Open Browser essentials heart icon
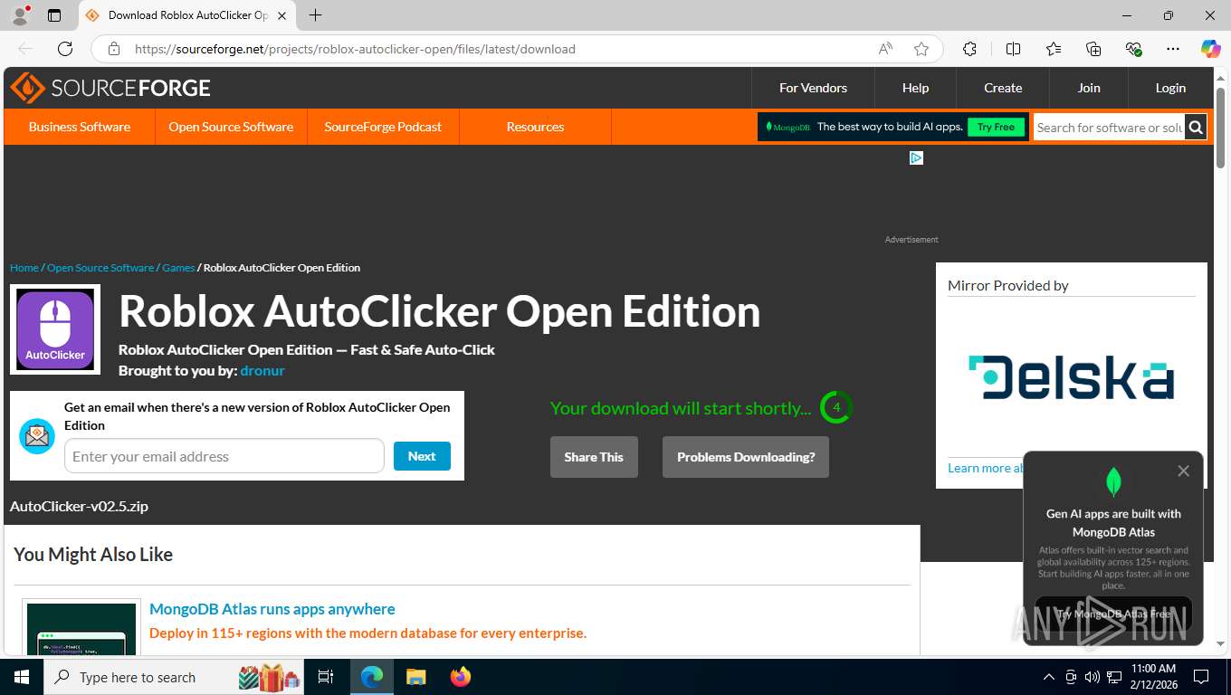 coord(1133,49)
